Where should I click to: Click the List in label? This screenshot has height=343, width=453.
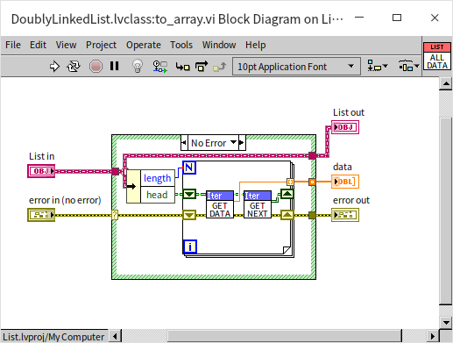coord(42,156)
